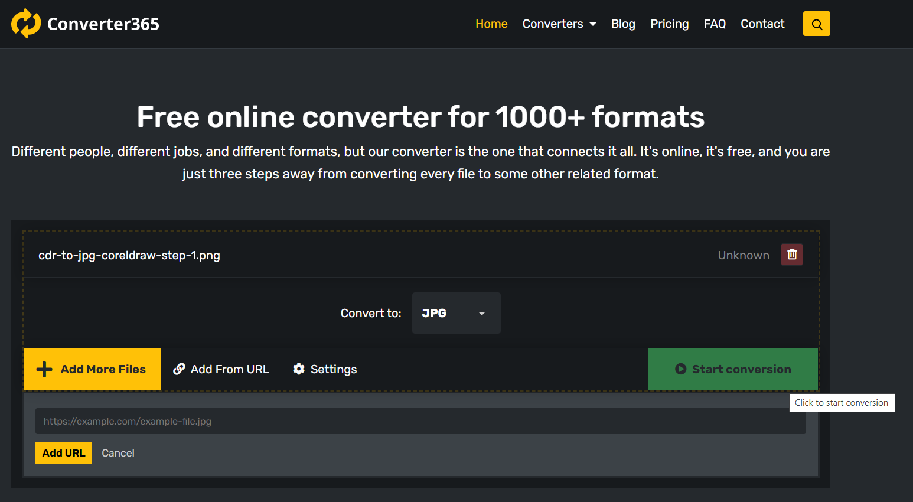Click the chain link icon for Add From URL

click(x=179, y=369)
